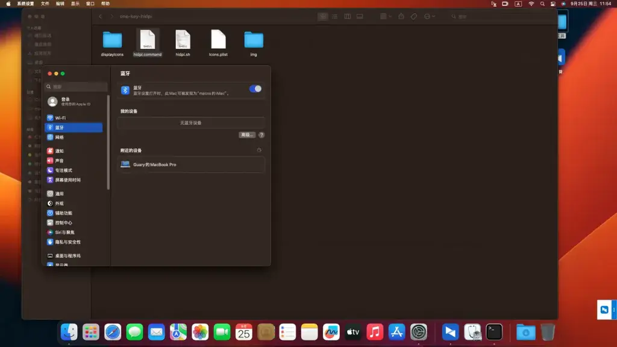Open 外观 settings pane
The width and height of the screenshot is (617, 347).
(x=74, y=204)
